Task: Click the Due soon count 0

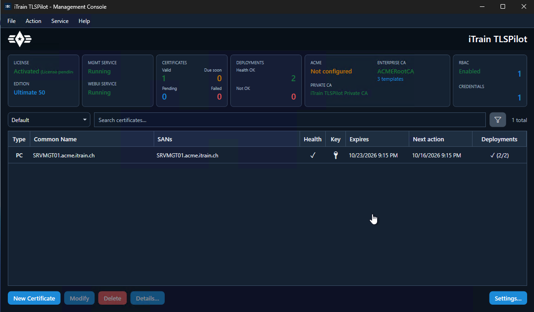Action: click(x=219, y=78)
